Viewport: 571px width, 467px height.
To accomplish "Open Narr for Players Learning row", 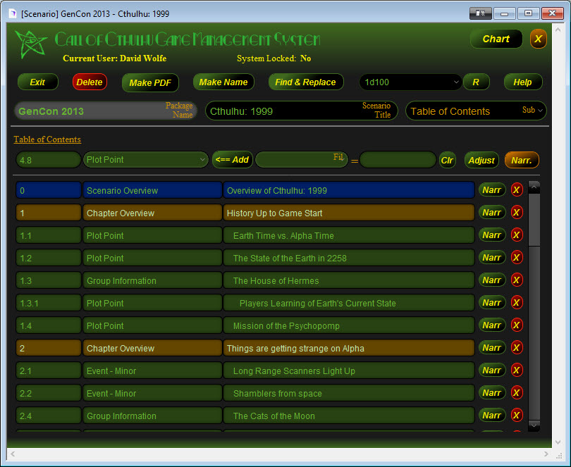I will click(x=492, y=302).
